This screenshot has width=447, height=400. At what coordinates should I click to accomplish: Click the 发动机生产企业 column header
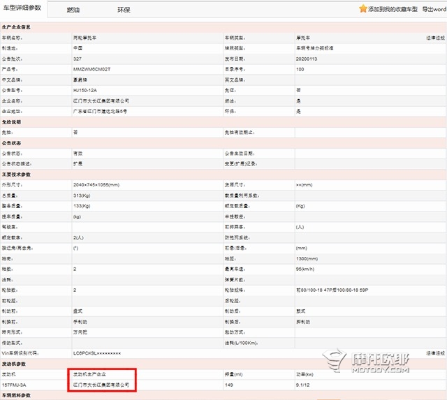(x=89, y=374)
